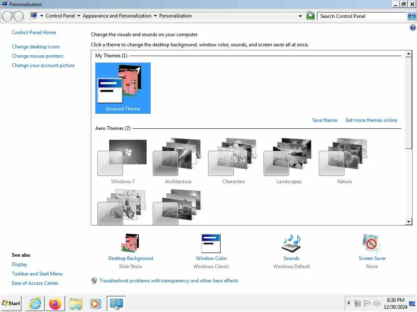Open the Sounds icon with music notes
Image resolution: width=417 pixels, height=312 pixels.
tap(291, 243)
